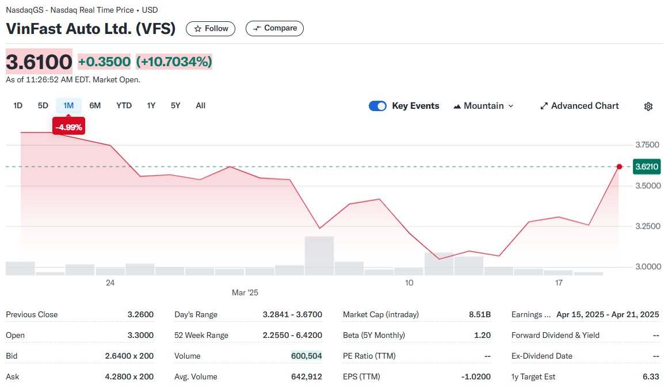Image resolution: width=672 pixels, height=388 pixels.
Task: Choose the 5Y time range
Action: [175, 105]
